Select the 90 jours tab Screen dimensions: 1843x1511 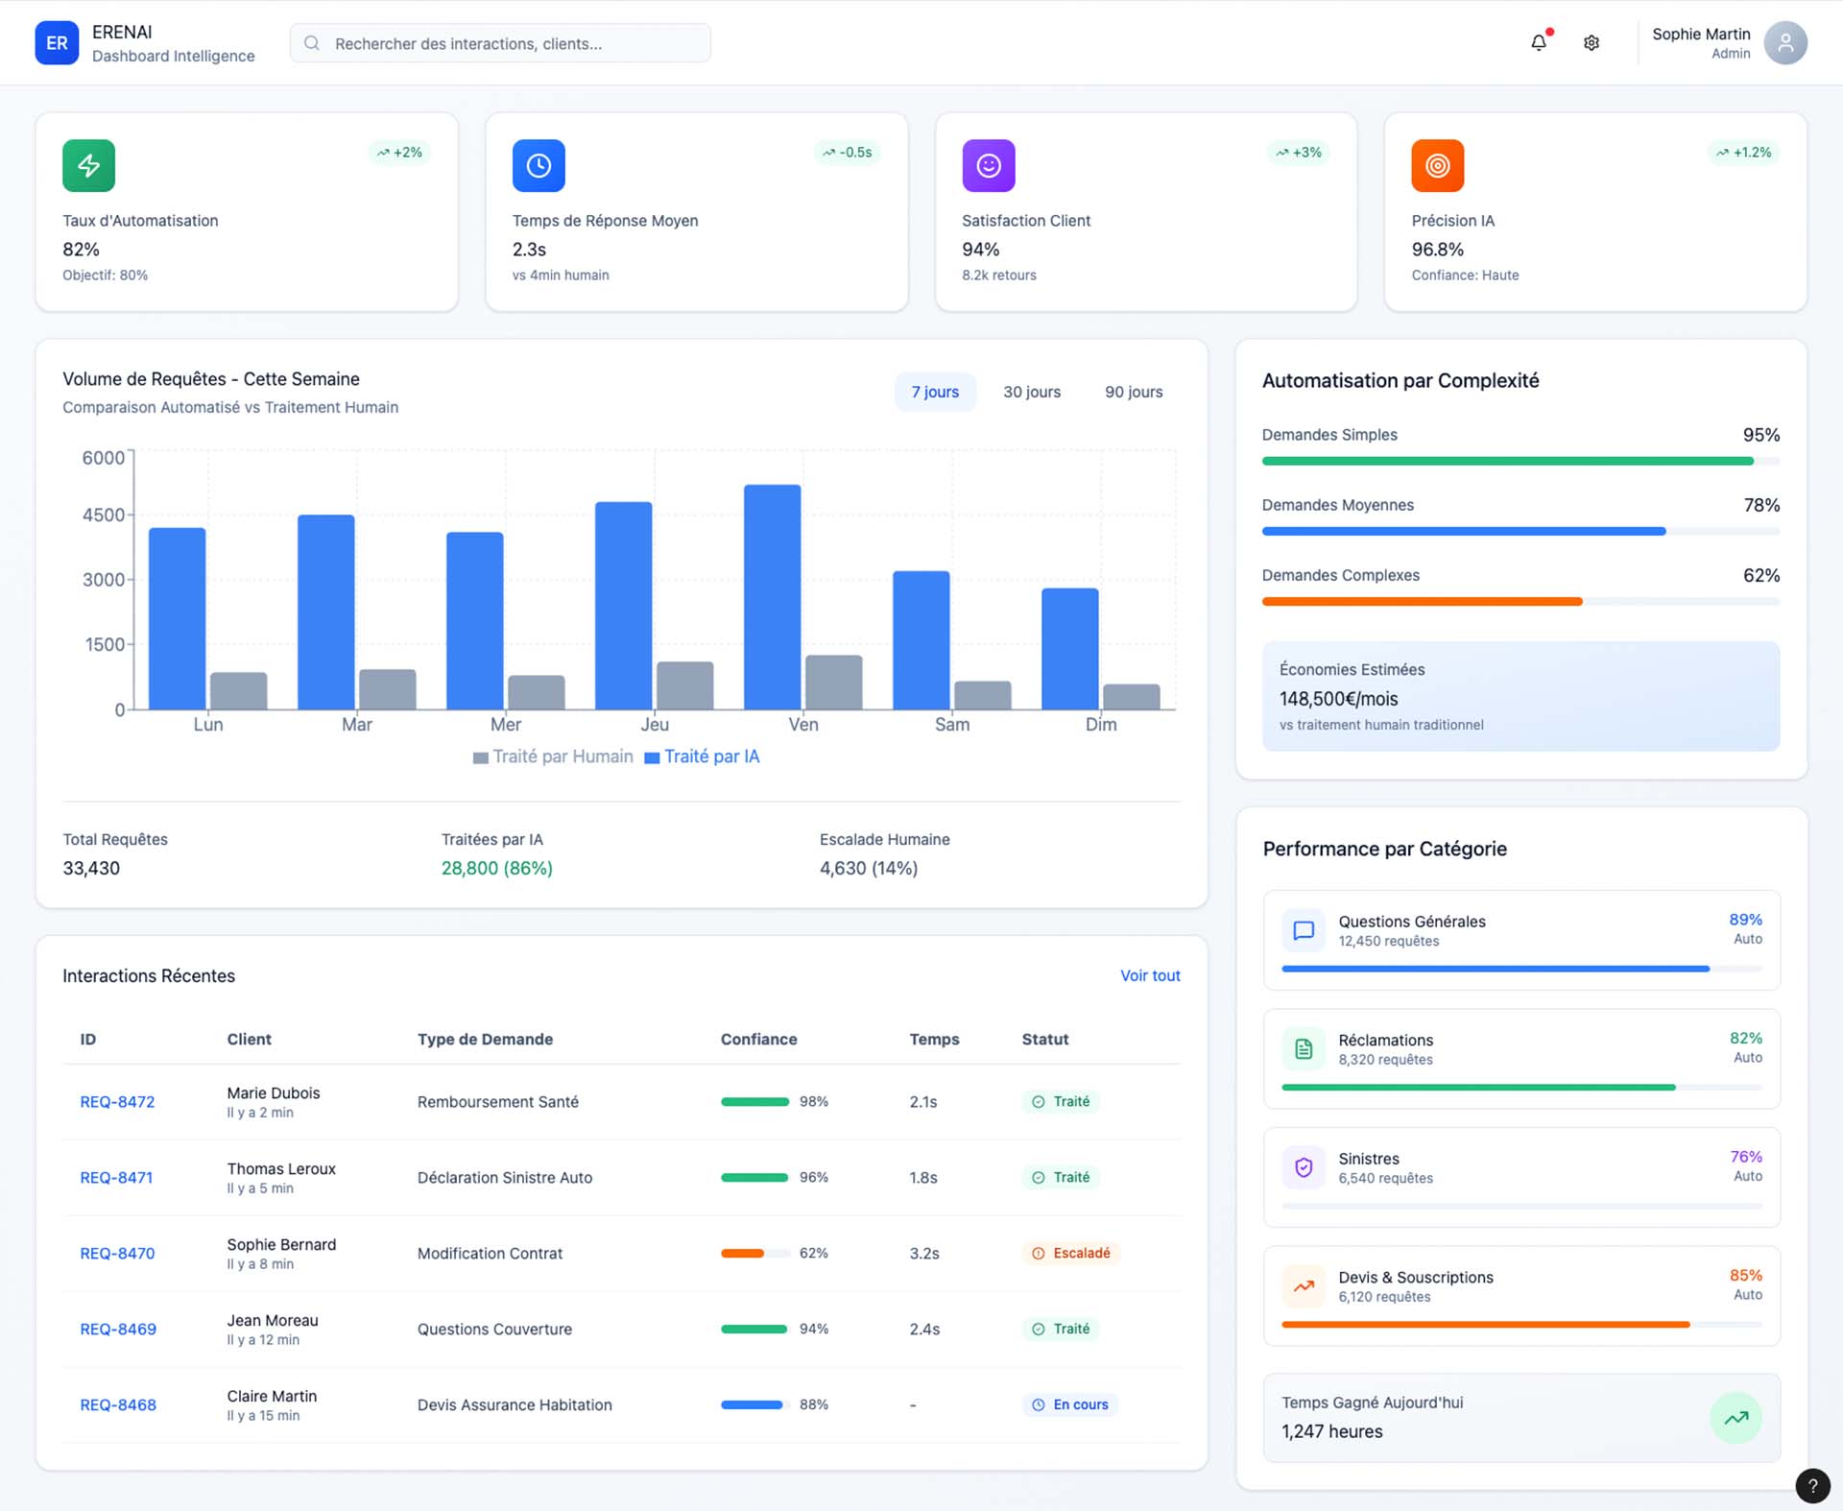1134,392
